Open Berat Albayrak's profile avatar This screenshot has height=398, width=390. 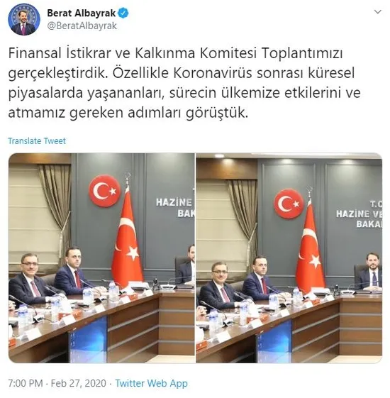pos(24,20)
